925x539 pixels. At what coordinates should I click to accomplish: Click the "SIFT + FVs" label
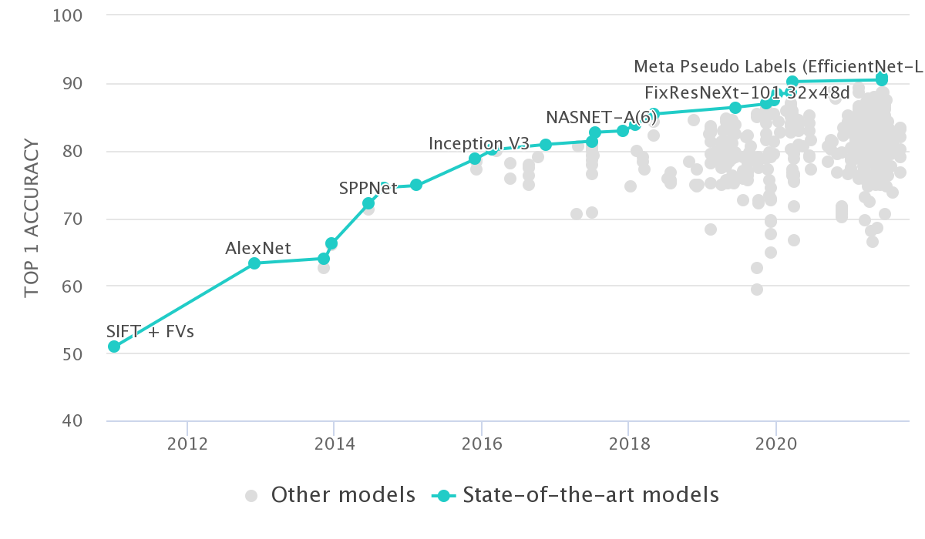150,333
